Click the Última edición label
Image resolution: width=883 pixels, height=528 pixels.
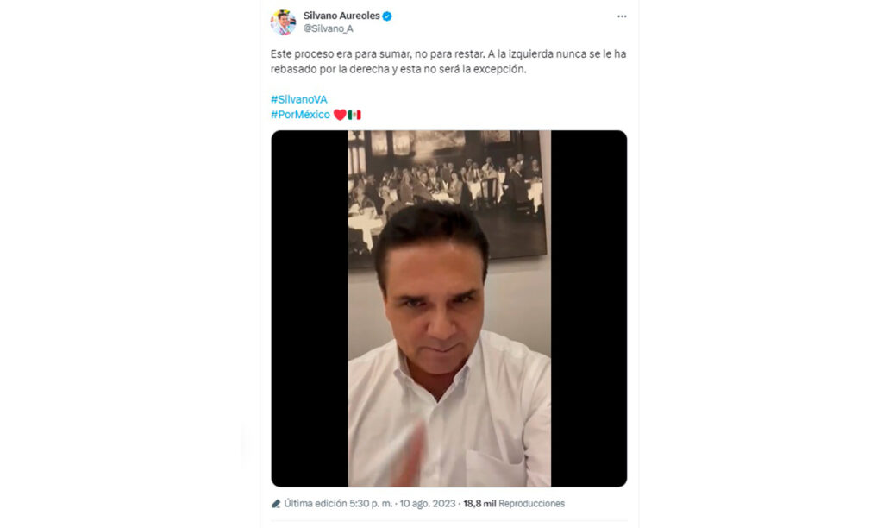tap(316, 504)
